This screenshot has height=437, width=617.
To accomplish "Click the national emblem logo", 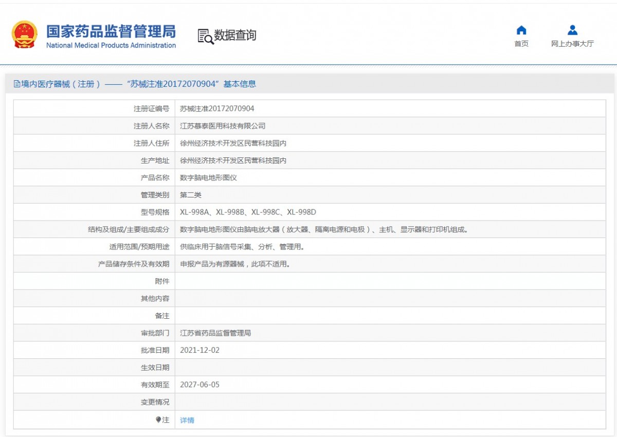I will point(25,34).
